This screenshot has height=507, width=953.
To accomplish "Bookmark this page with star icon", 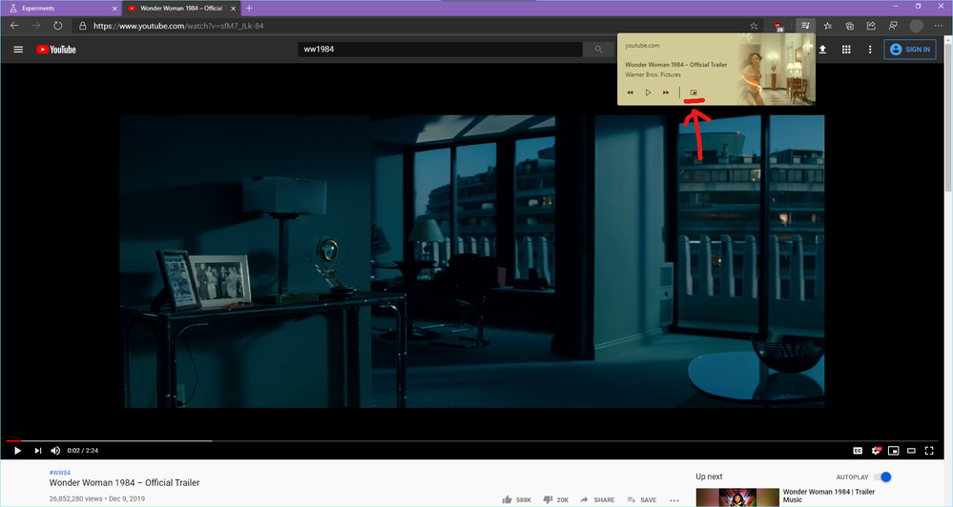I will tap(754, 26).
